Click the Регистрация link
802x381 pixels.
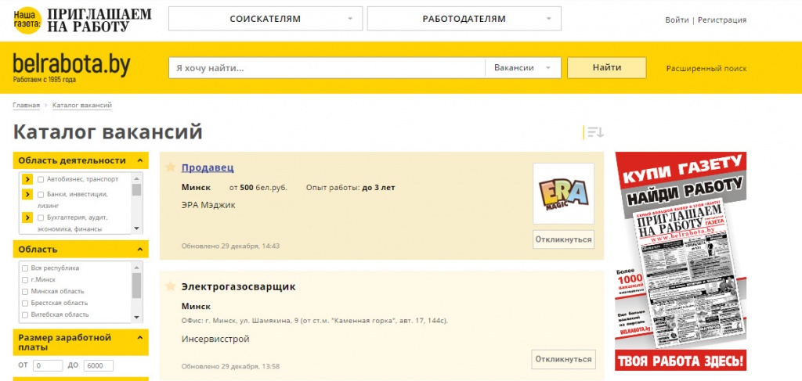pos(721,20)
